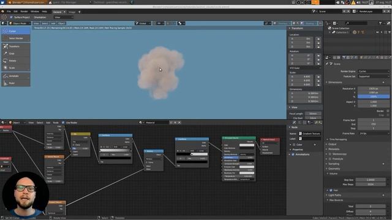Select the Grab tool
Viewport: 392px width, 220px height.
tap(16, 53)
